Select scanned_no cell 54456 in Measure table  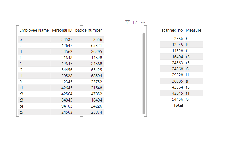click(178, 99)
